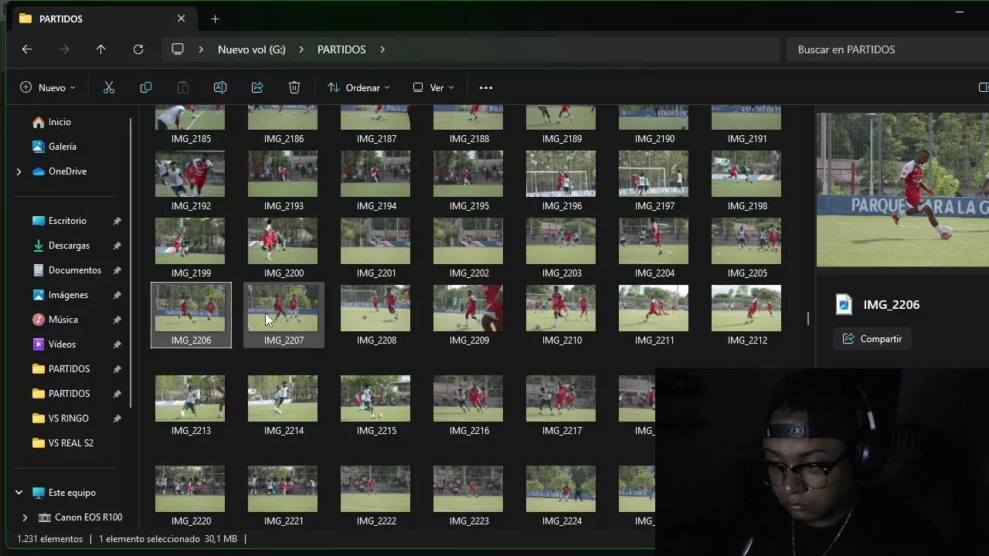The width and height of the screenshot is (989, 556).
Task: Open the Nuevo dropdown menu
Action: click(48, 87)
